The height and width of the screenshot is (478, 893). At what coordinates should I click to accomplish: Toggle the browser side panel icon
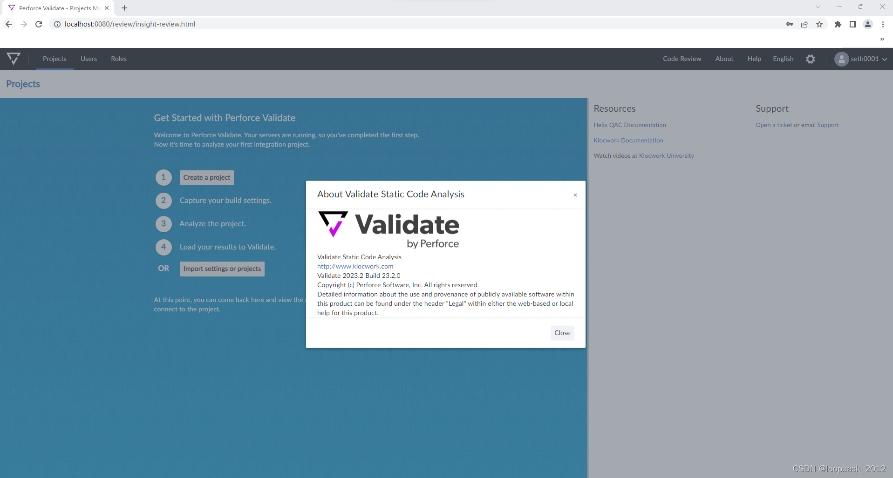tap(853, 24)
